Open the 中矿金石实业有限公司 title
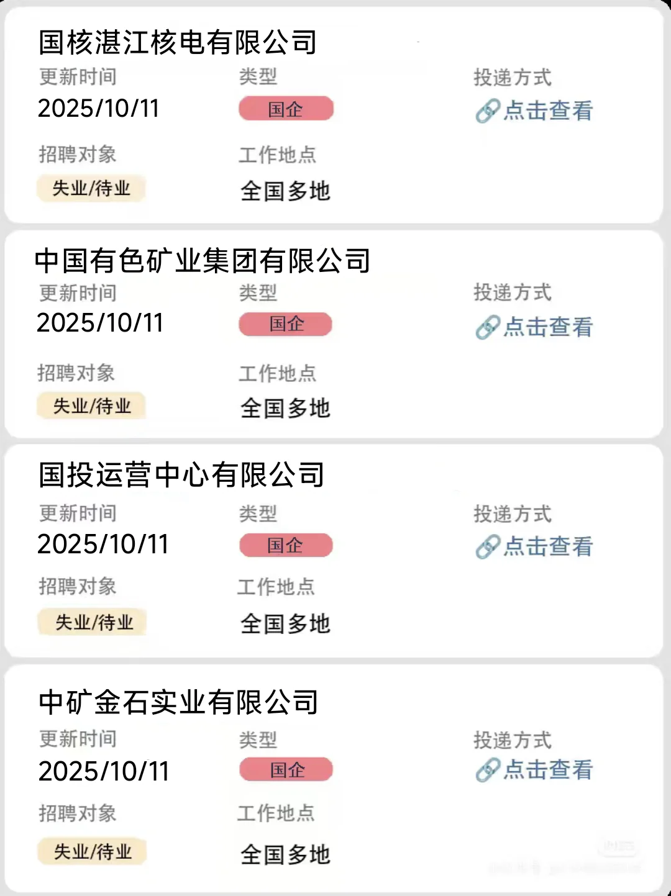671x896 pixels. coord(178,702)
